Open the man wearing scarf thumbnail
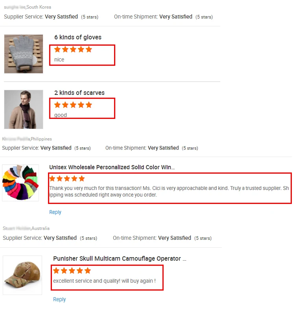 coord(24,109)
